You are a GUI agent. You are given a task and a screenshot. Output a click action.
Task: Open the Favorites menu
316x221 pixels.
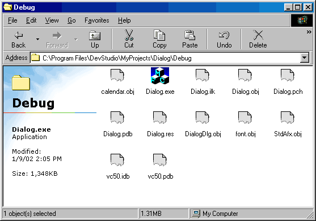[97, 20]
